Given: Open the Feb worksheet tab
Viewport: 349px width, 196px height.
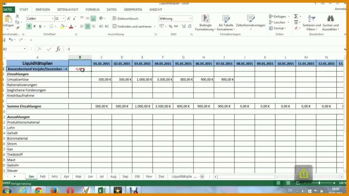Looking at the screenshot, I should tap(43, 177).
